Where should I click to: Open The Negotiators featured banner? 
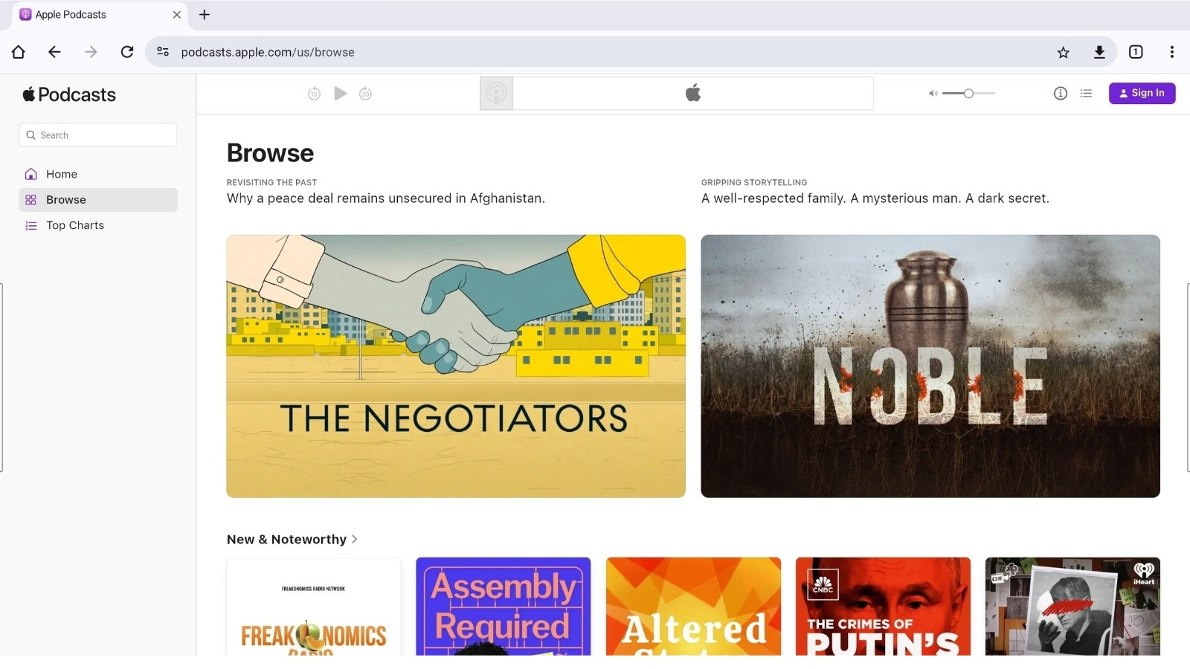pos(456,366)
